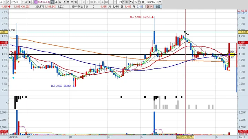Edit the 121 bar count field

click(120, 2)
